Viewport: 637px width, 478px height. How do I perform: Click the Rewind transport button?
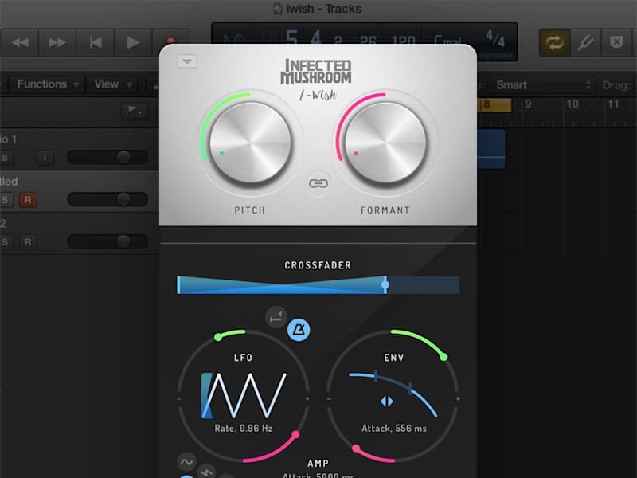pos(19,43)
